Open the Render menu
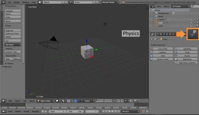Viewport: 199px width, 115px height. [x=17, y=2]
